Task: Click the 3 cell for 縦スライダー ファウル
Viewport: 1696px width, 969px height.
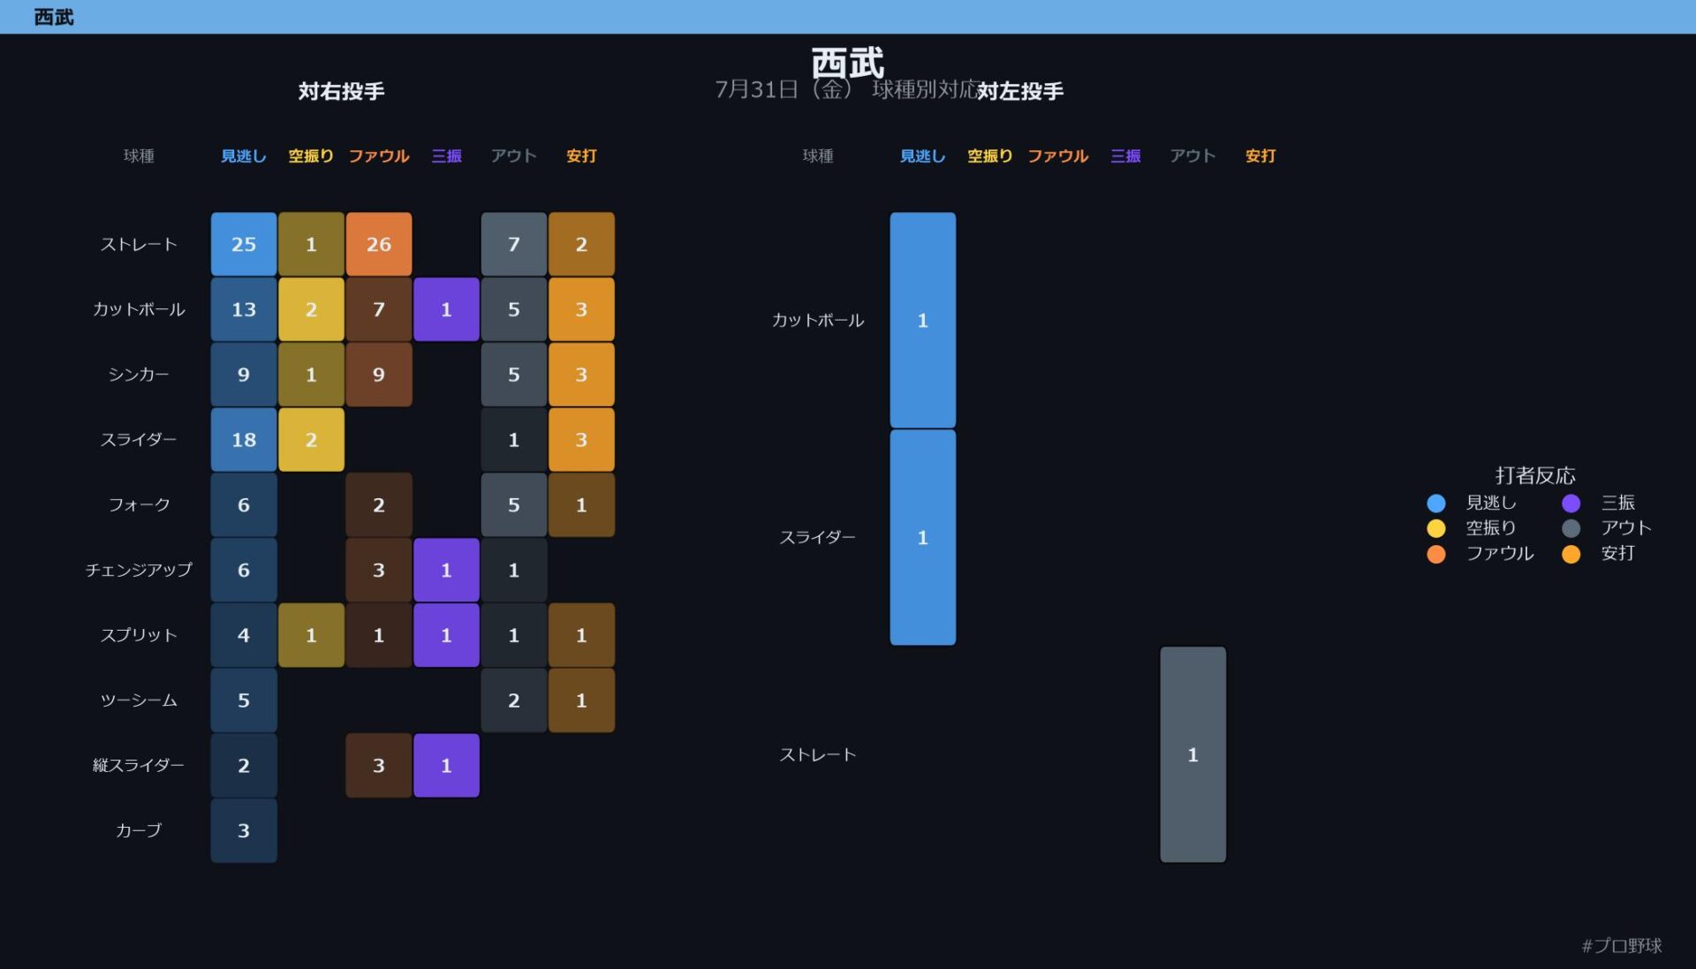Action: tap(379, 765)
